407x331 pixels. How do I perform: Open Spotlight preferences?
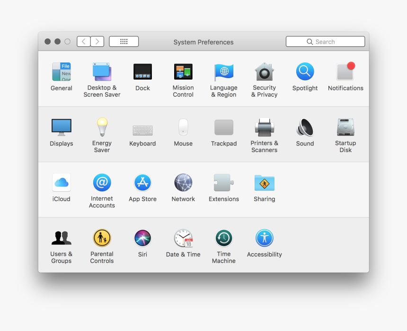pos(305,72)
